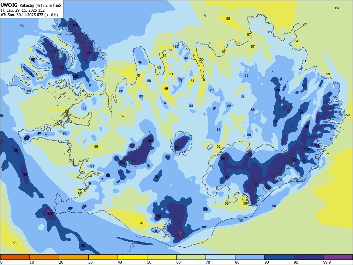Select the navy 95–99.9 legend swatch
This screenshot has width=353, height=265.
pyautogui.click(x=309, y=257)
